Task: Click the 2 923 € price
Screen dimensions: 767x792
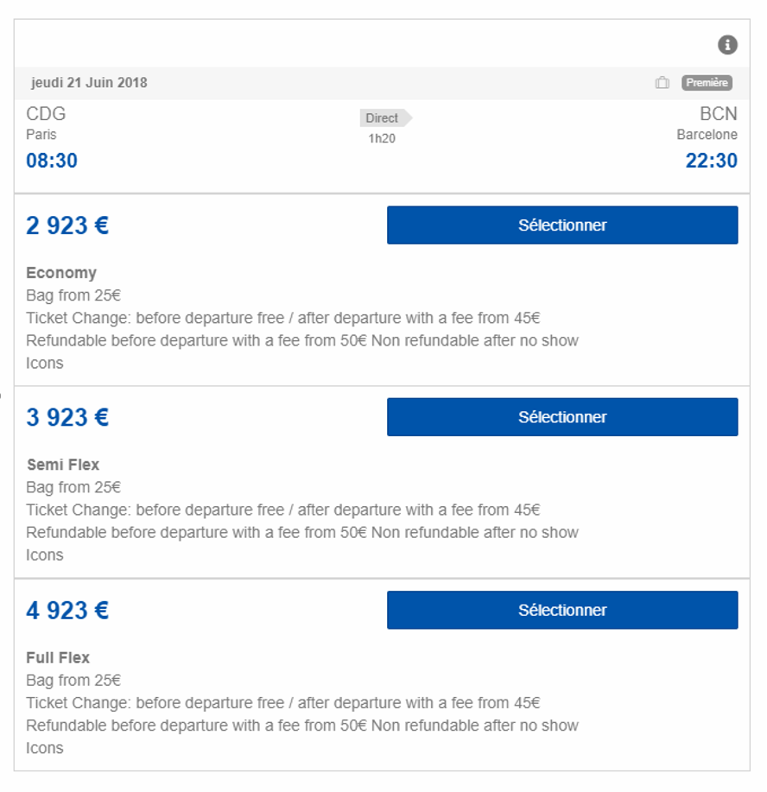Action: pos(67,225)
